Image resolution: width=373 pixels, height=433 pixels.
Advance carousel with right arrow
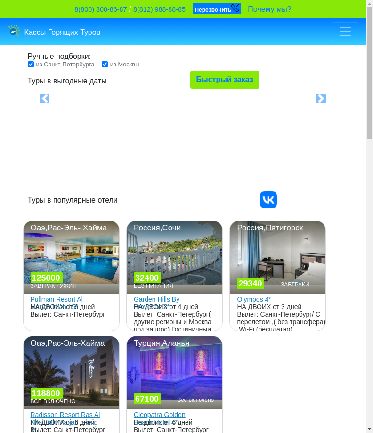pos(321,98)
